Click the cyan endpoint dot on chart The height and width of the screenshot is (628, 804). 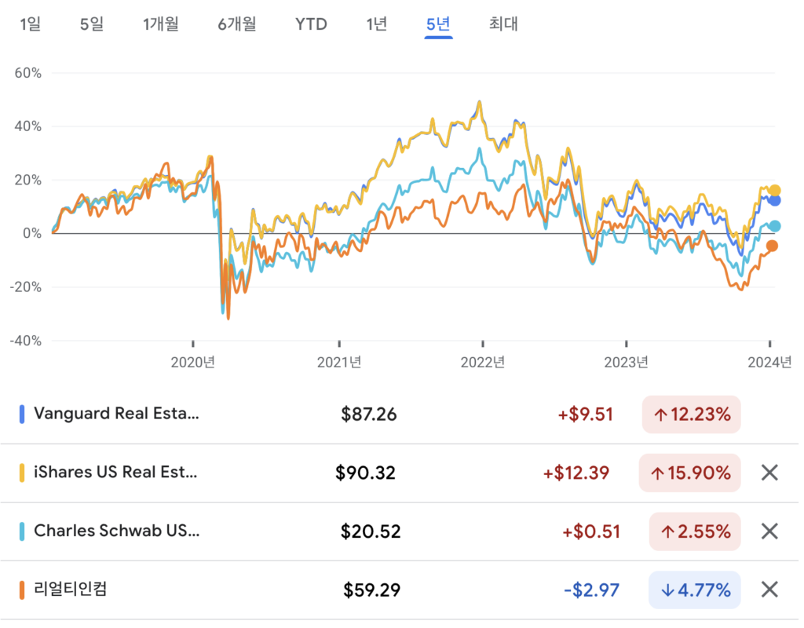tap(774, 226)
